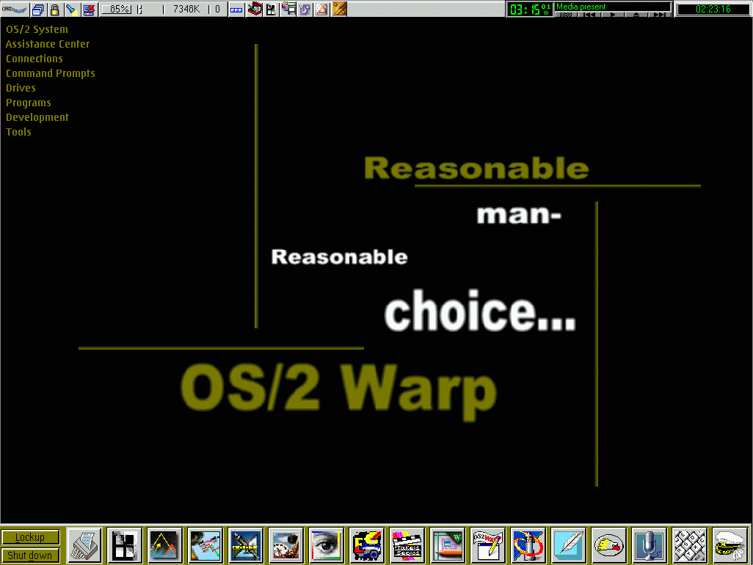Launch the playing cards game icon
Image resolution: width=753 pixels, height=565 pixels.
coord(286,545)
